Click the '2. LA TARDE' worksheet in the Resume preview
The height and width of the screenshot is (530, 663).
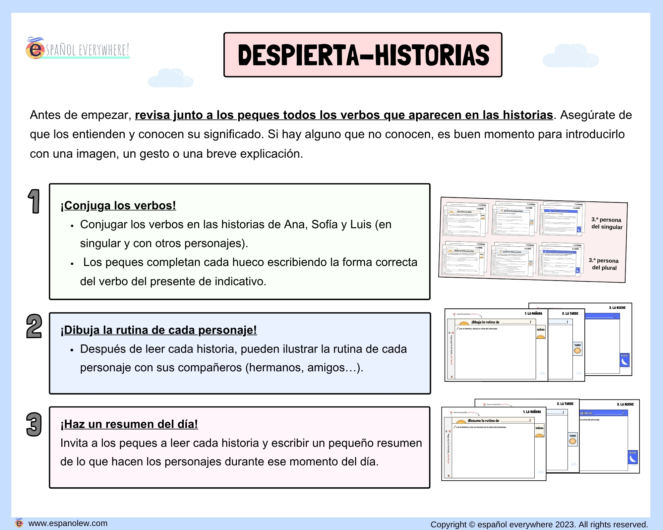tap(563, 436)
